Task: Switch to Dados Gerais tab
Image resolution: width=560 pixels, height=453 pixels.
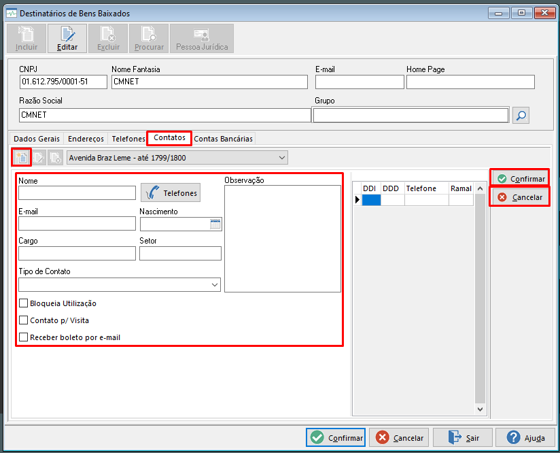Action: pyautogui.click(x=37, y=139)
